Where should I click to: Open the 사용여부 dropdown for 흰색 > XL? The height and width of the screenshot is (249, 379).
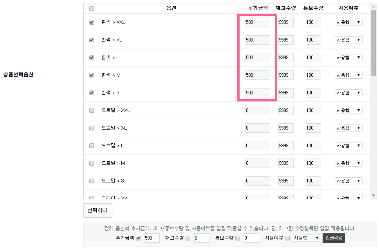point(348,40)
